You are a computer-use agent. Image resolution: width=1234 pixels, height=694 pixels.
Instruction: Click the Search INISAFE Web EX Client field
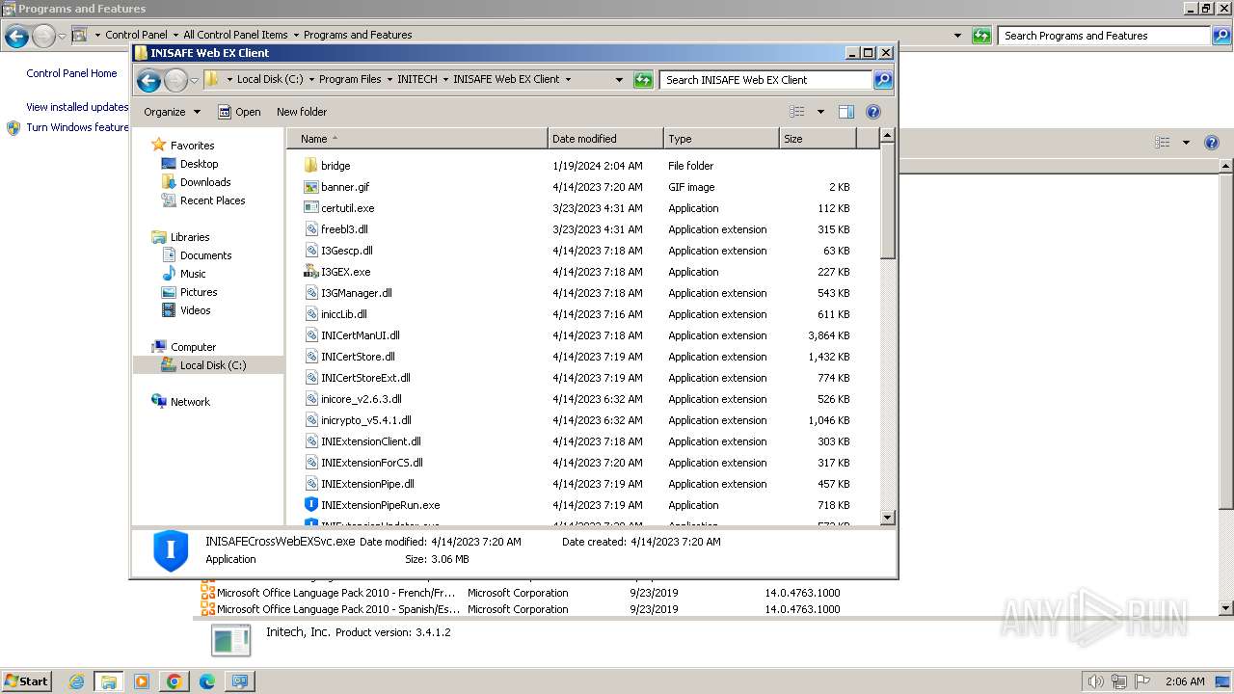766,80
